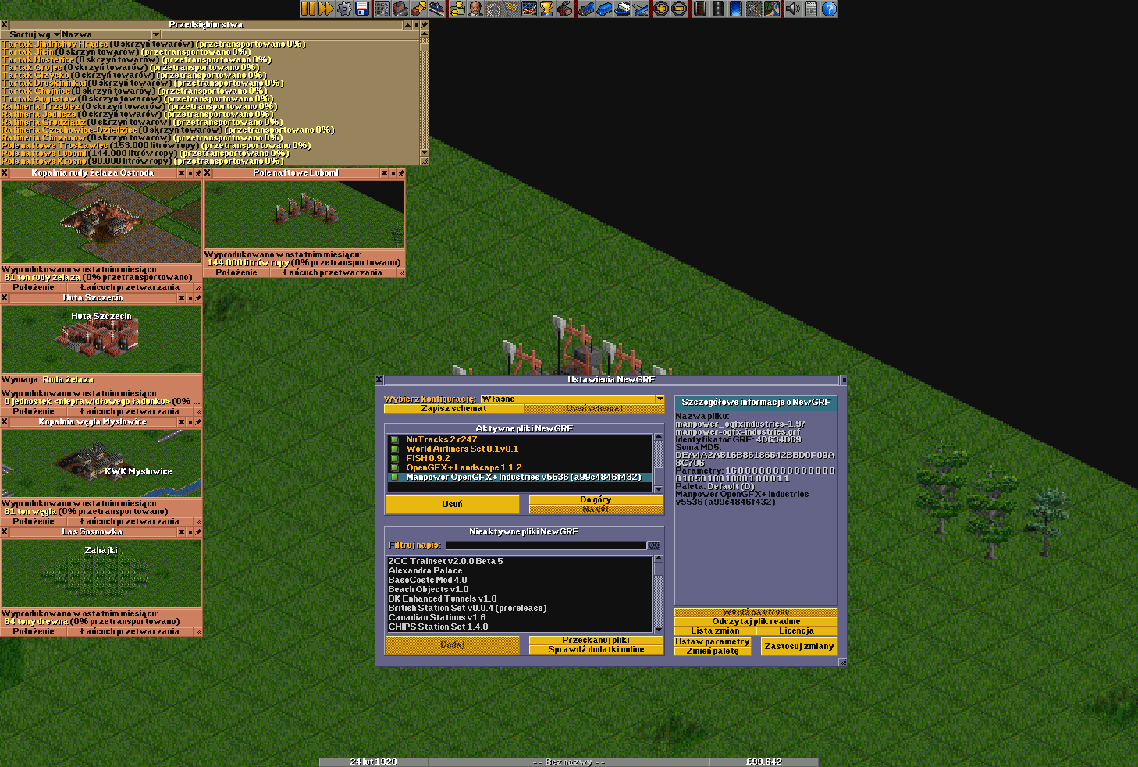Open the save game disk icon
Viewport: 1138px width, 767px height.
pyautogui.click(x=362, y=9)
